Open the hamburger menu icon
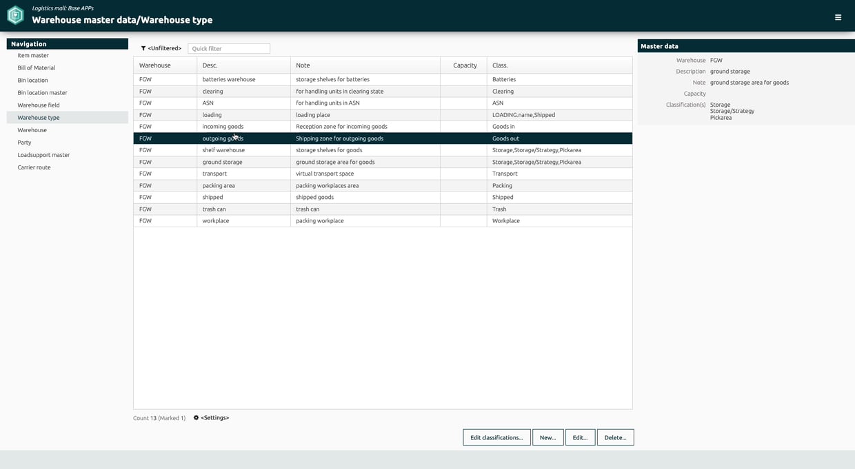Screen dimensions: 855x469 838,17
